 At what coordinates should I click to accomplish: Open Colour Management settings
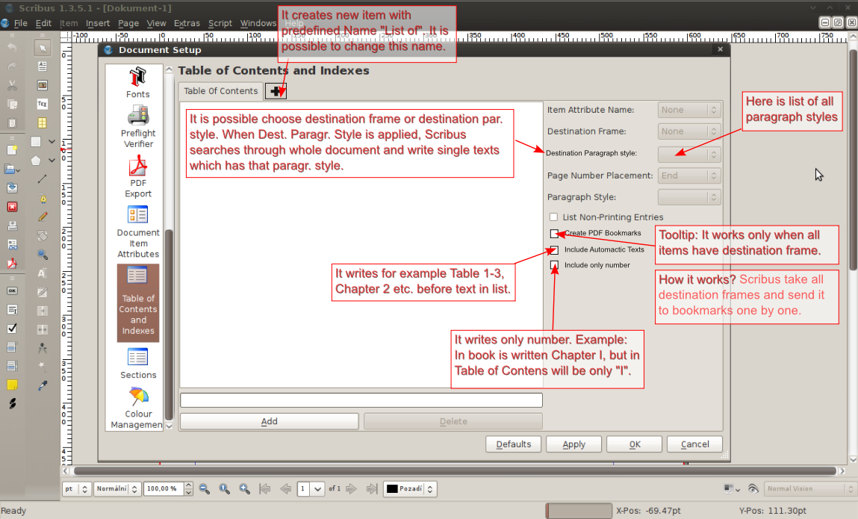coord(137,408)
